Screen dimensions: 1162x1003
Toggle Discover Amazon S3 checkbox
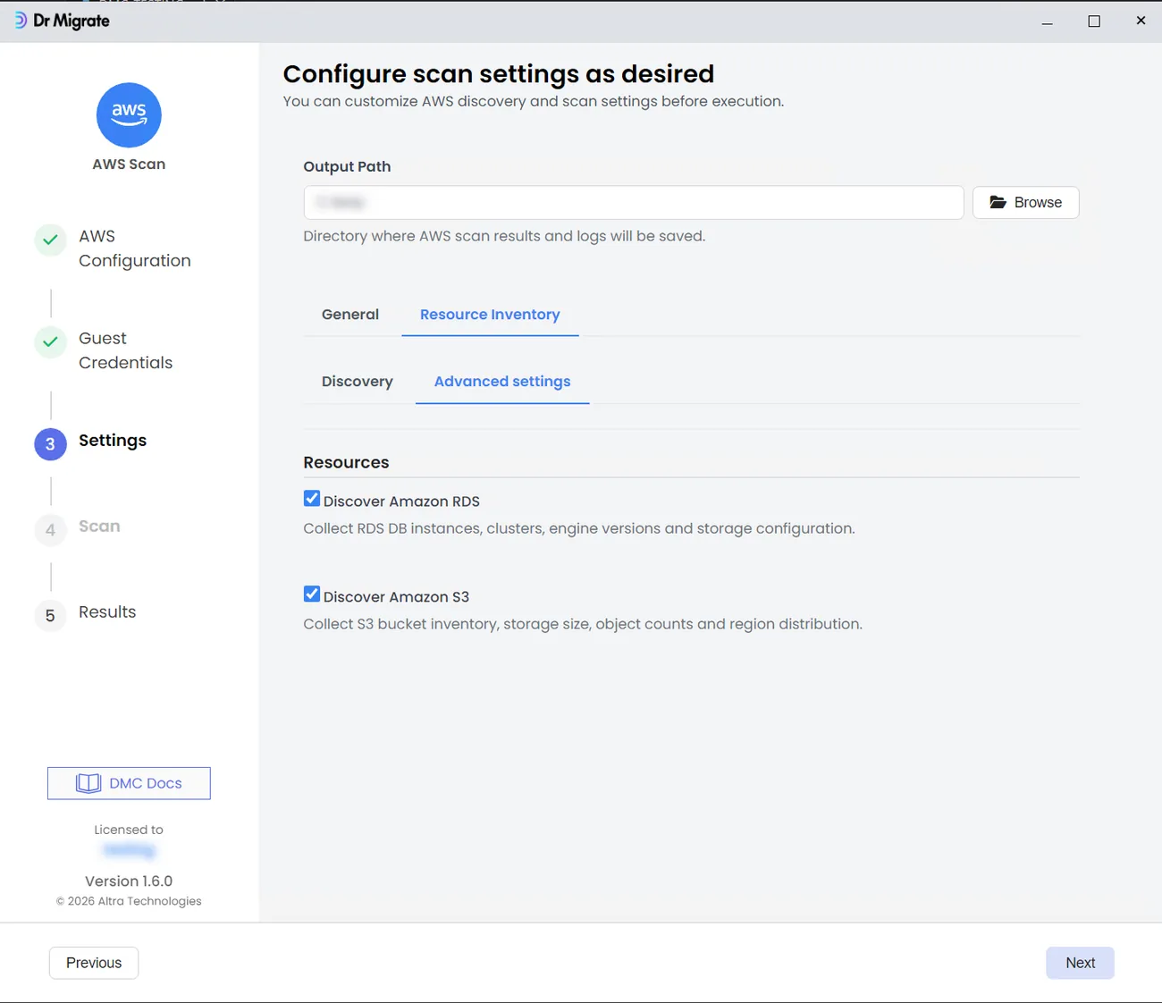pos(312,594)
